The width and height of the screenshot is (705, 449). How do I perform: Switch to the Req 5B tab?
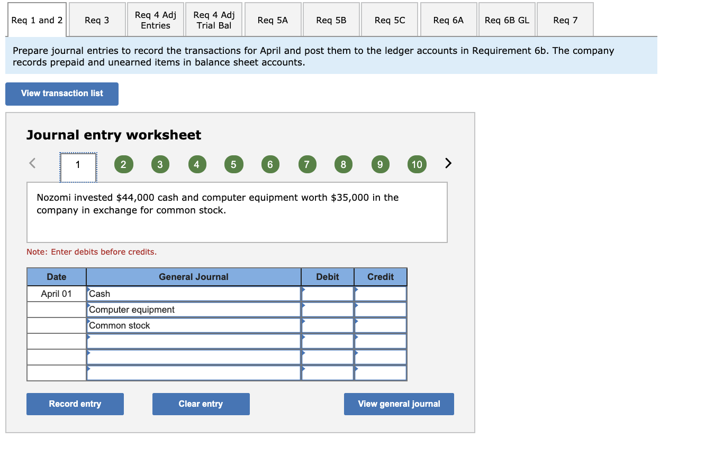(x=331, y=20)
